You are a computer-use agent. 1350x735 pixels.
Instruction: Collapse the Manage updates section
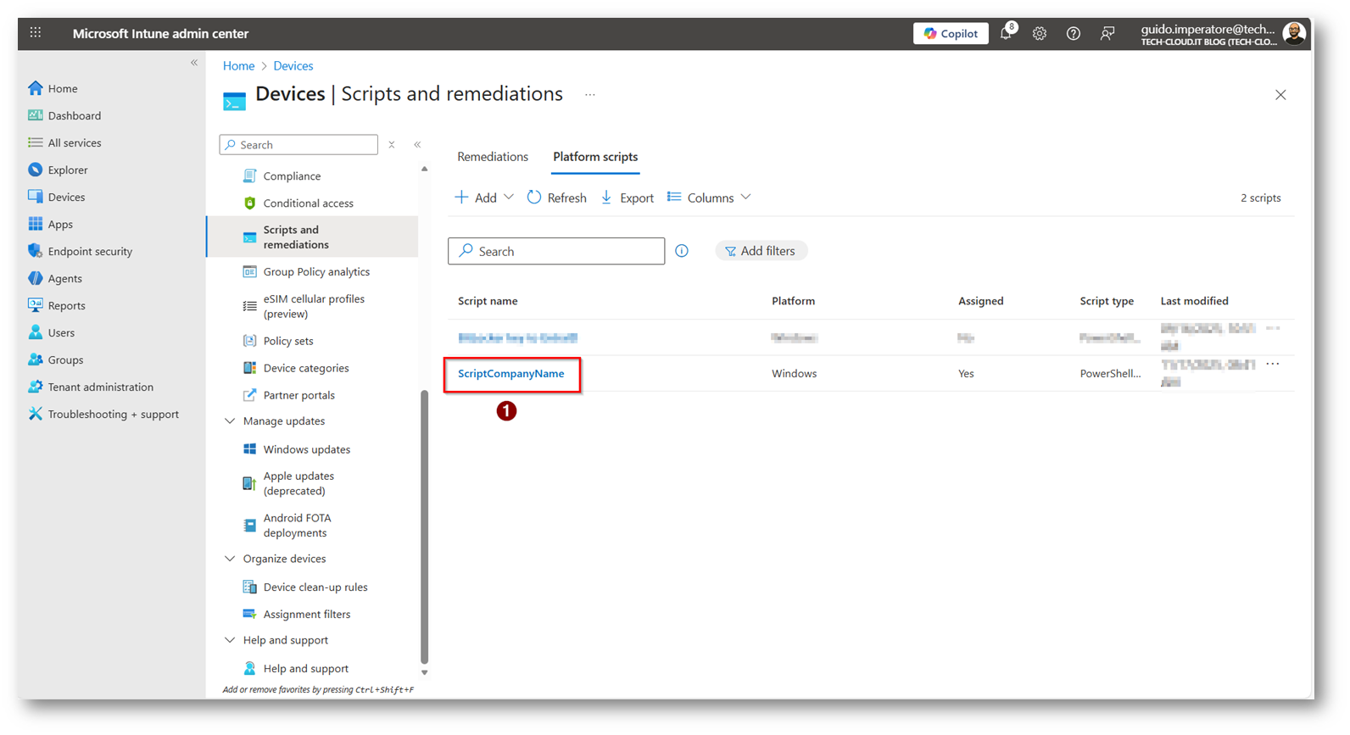(230, 421)
